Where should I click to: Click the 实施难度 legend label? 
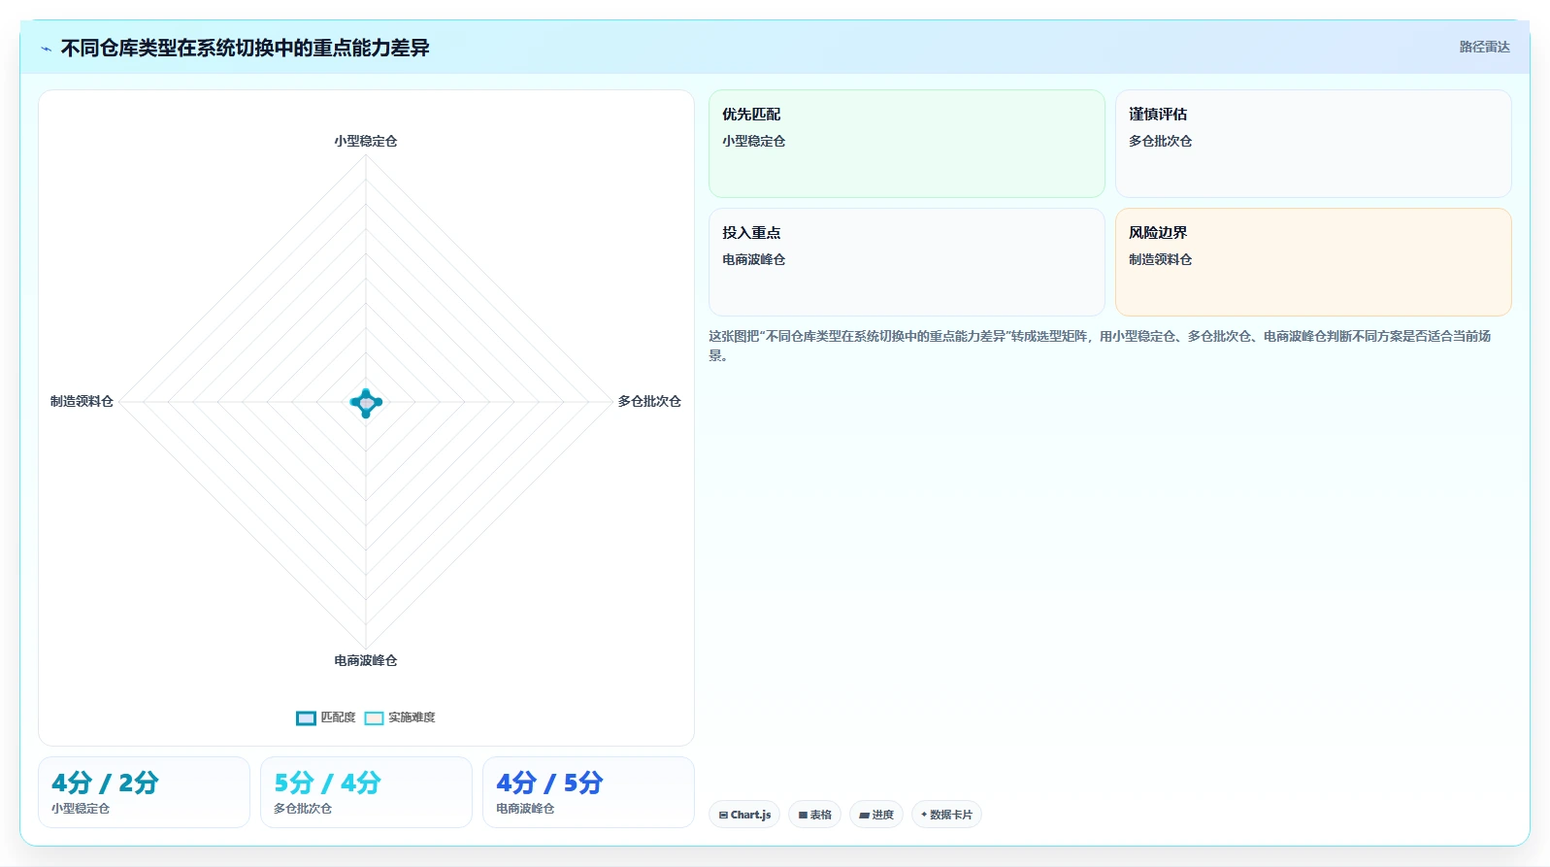point(412,717)
